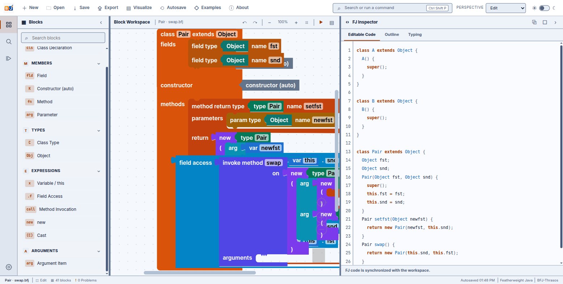
Task: Click the workspace horizontal scrollbar
Action: (x=199, y=273)
